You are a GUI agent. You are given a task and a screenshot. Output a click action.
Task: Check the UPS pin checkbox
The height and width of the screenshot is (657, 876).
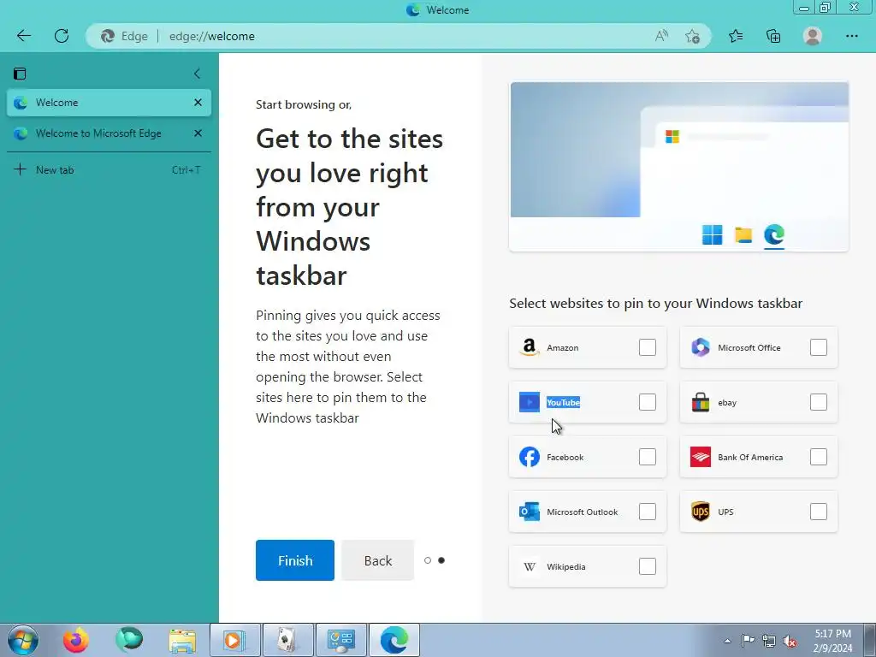click(x=819, y=512)
